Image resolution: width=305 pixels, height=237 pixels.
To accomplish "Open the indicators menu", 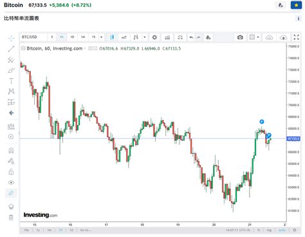I will [167, 37].
